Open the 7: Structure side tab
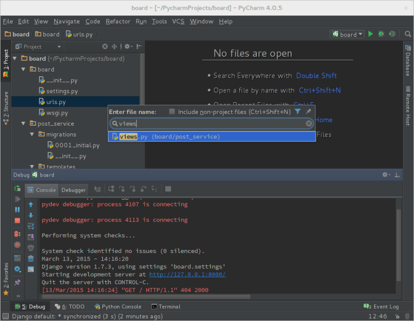The width and height of the screenshot is (414, 321). (6, 108)
